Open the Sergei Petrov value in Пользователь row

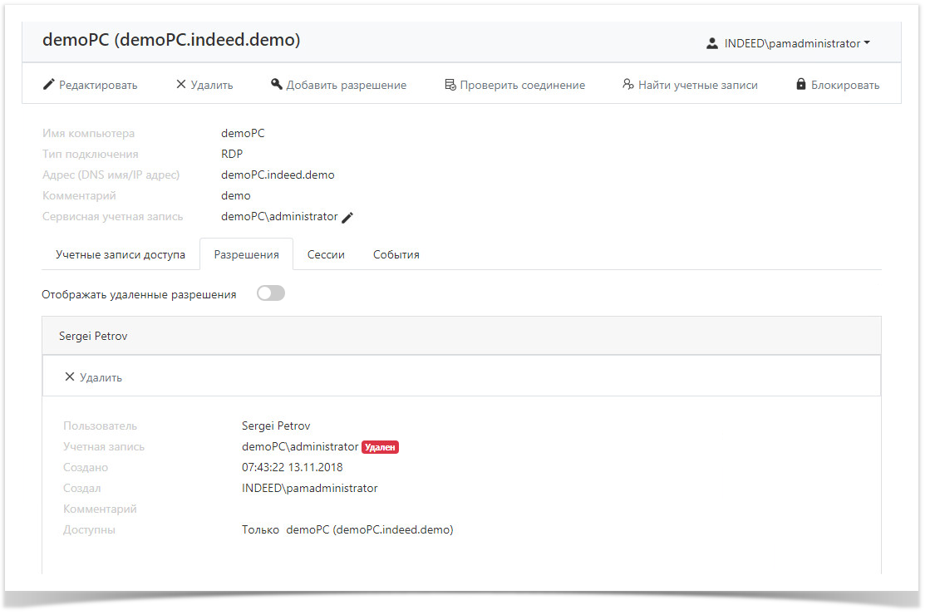pos(276,426)
